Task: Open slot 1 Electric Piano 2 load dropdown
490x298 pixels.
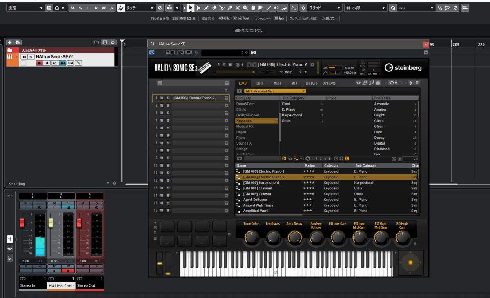Action: (226, 98)
